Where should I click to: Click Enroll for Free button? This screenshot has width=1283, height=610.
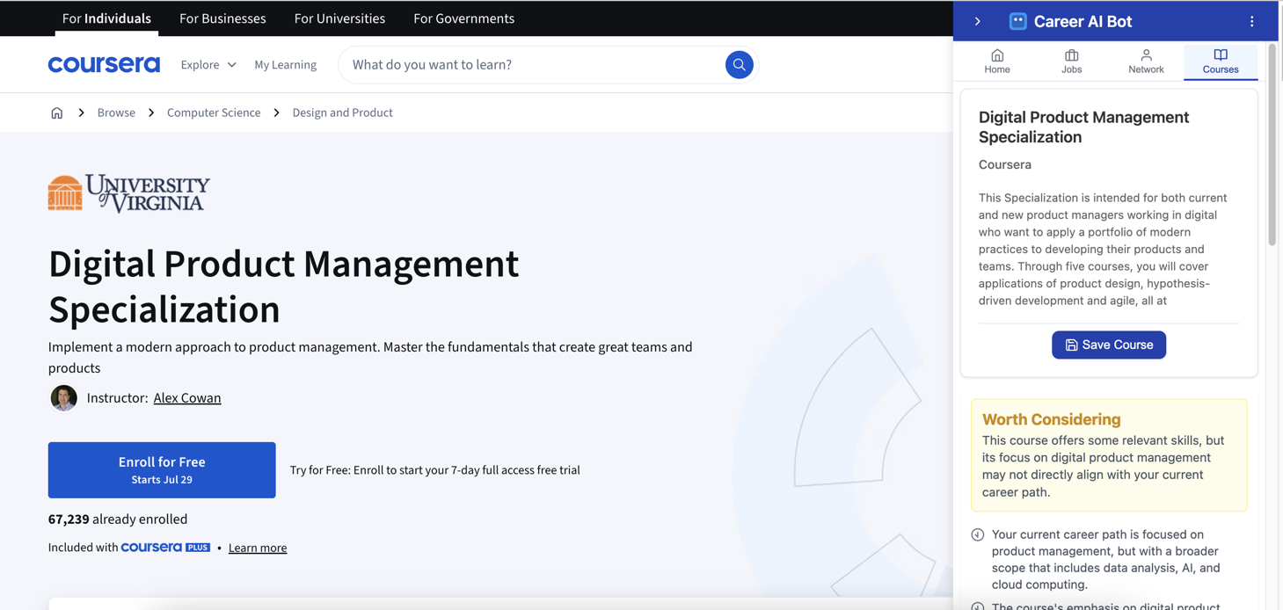pos(162,470)
